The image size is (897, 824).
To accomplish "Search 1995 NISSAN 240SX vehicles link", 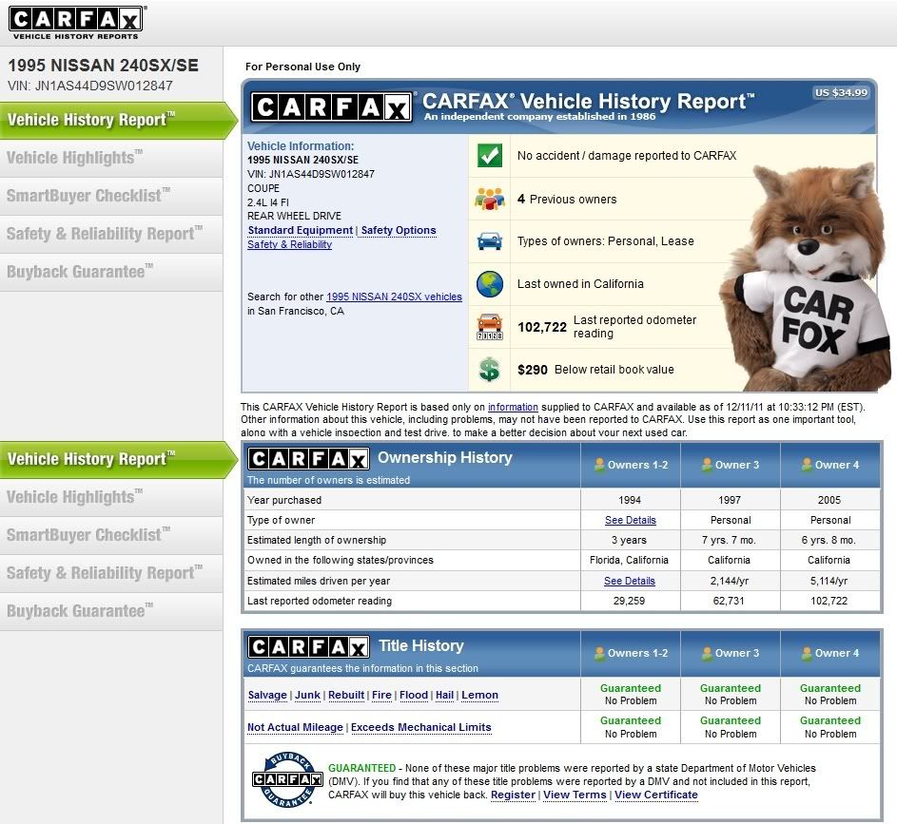I will coord(394,297).
